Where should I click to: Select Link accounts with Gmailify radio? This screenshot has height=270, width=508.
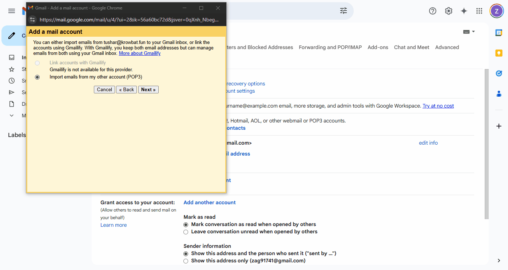[37, 63]
